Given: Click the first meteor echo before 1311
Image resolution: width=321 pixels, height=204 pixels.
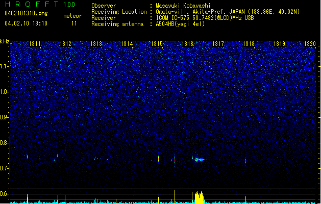Looking at the screenshot, I should pos(27,157).
